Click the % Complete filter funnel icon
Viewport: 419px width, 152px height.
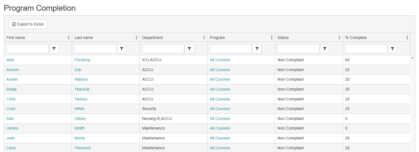pos(392,49)
